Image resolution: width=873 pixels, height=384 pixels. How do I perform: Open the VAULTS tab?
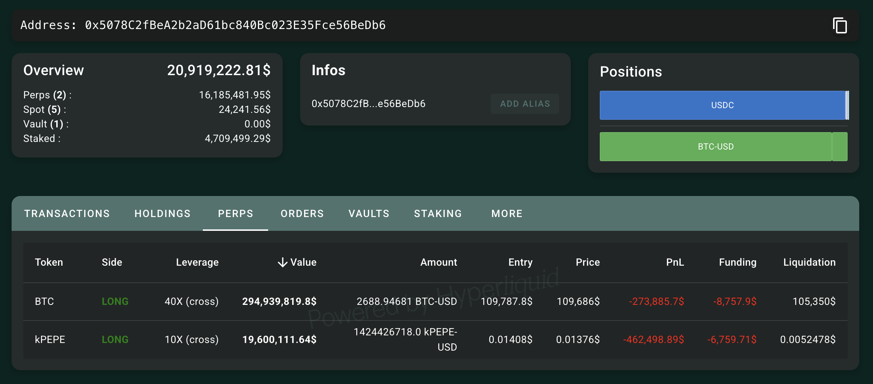368,213
